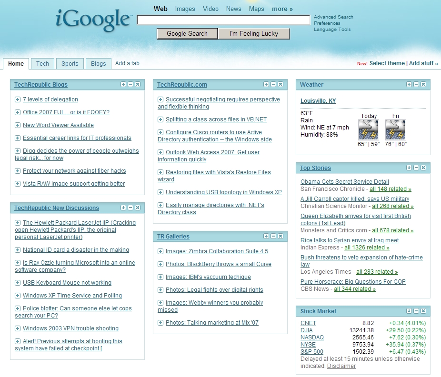Click I'm Feeling Lucky button
The height and width of the screenshot is (377, 441).
pos(254,33)
